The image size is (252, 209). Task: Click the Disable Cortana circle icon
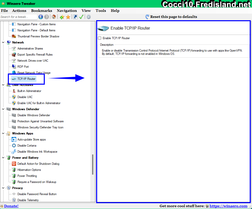(14, 146)
